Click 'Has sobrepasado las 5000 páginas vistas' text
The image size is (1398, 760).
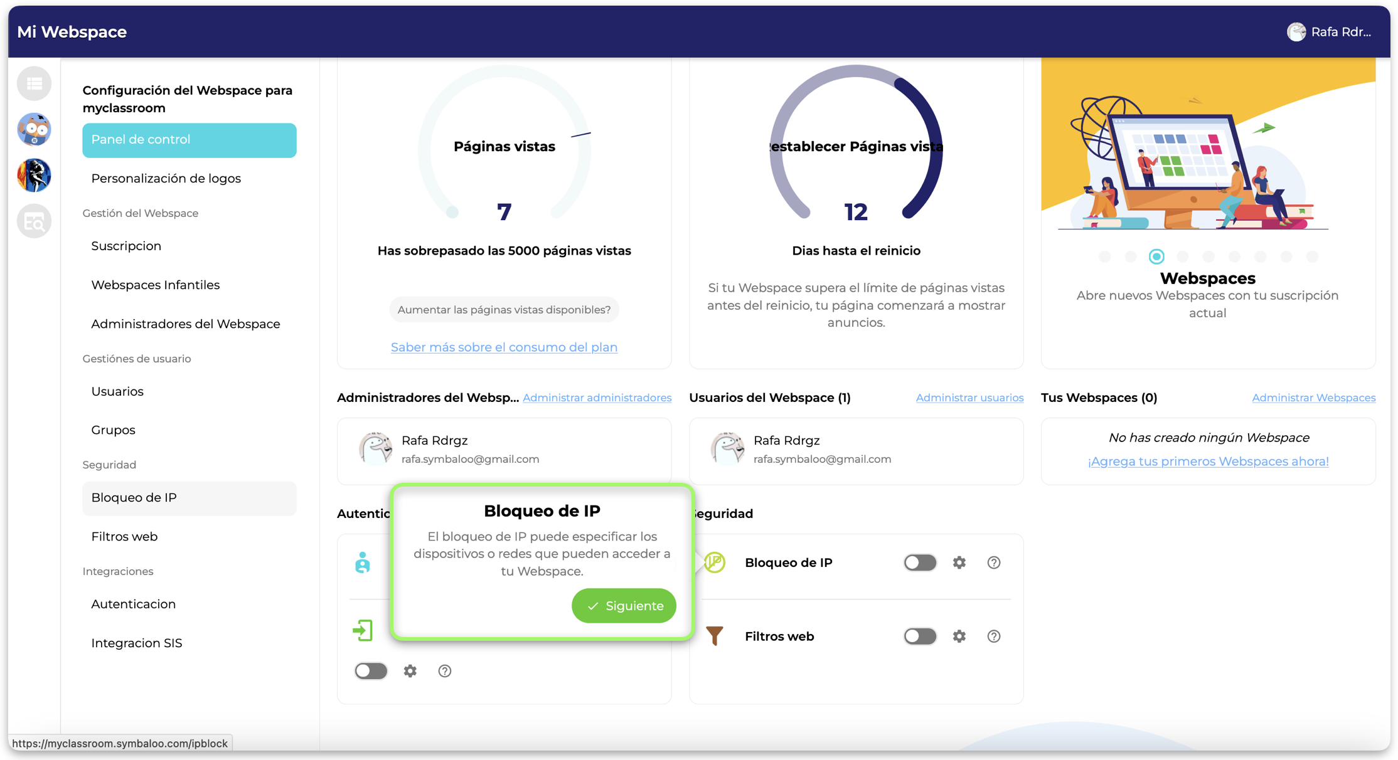504,251
